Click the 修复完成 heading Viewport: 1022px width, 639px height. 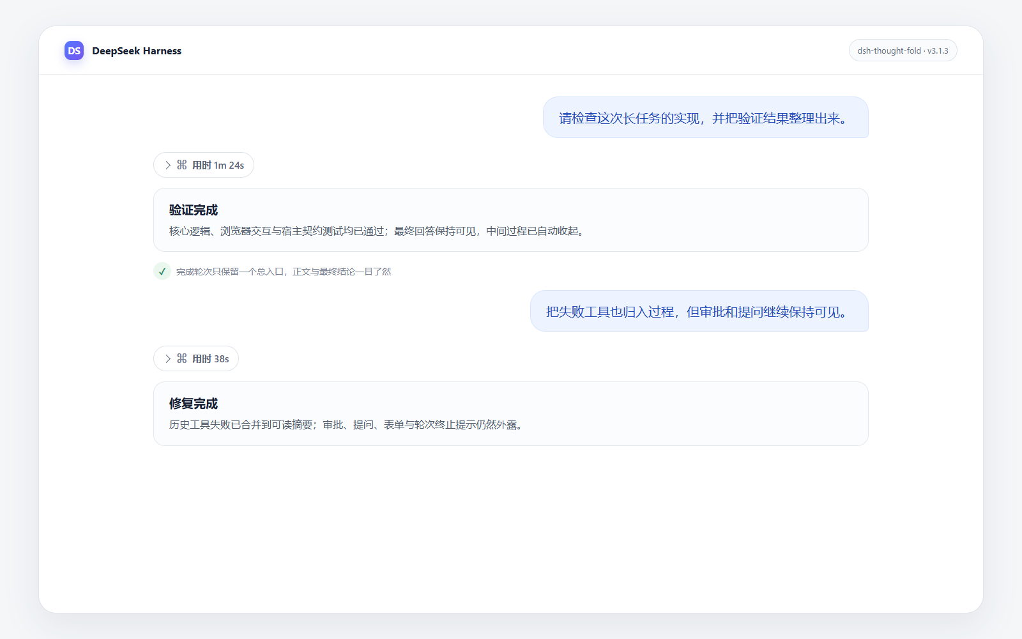coord(194,404)
